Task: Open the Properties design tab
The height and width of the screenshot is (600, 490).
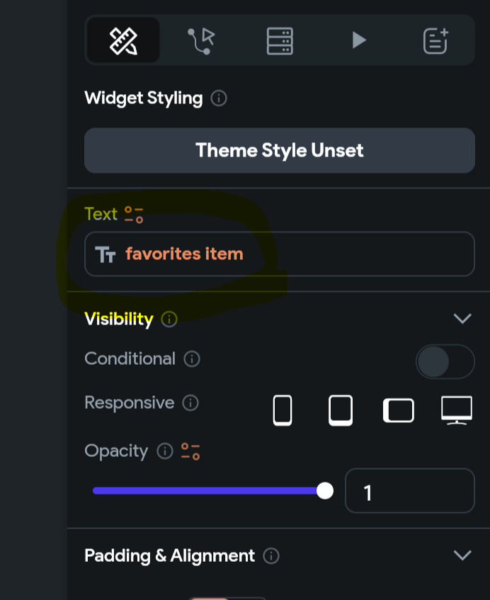Action: pyautogui.click(x=123, y=40)
